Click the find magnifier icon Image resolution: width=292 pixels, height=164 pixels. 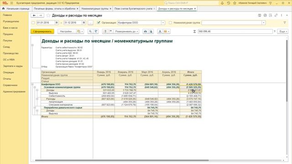tap(90, 31)
